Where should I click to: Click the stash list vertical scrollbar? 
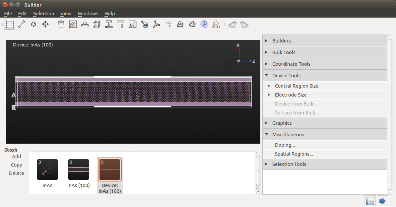tap(258, 171)
